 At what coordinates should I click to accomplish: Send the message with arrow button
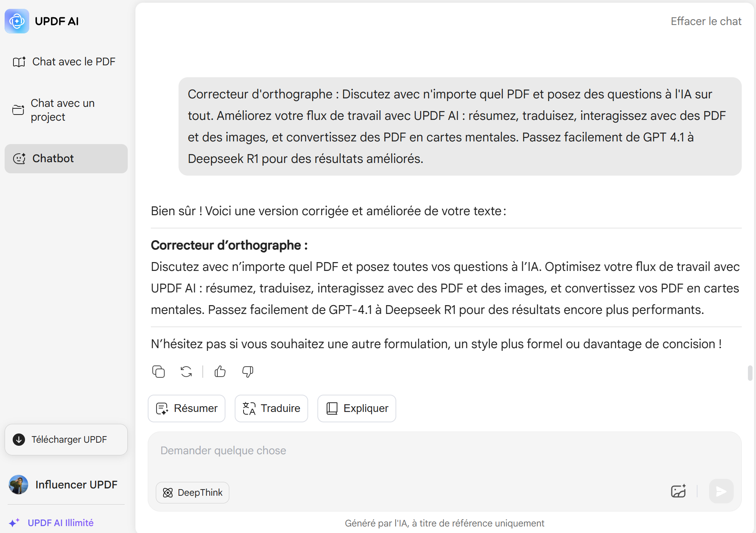click(x=721, y=491)
